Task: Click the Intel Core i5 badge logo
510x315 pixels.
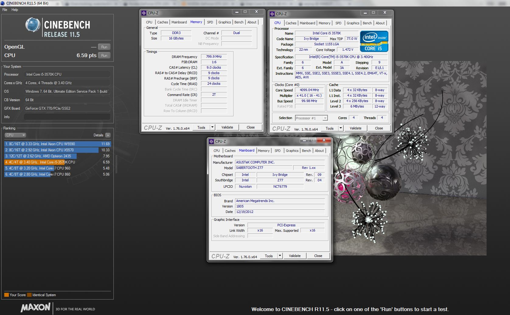Action: tap(374, 41)
